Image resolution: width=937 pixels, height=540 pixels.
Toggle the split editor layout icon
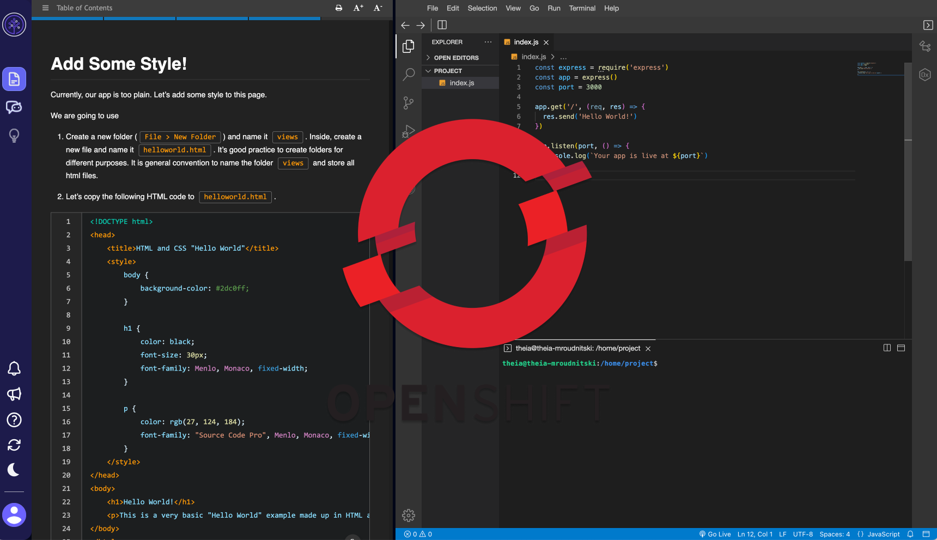[442, 25]
